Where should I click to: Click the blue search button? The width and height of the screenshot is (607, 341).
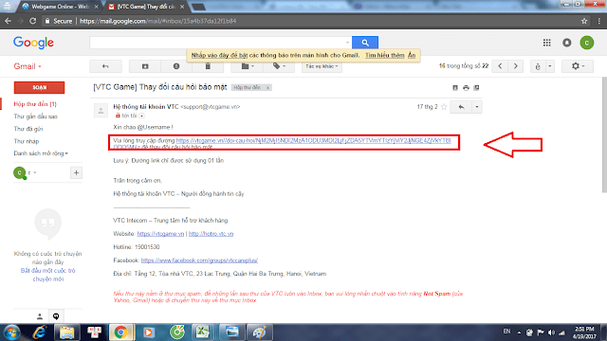point(365,43)
